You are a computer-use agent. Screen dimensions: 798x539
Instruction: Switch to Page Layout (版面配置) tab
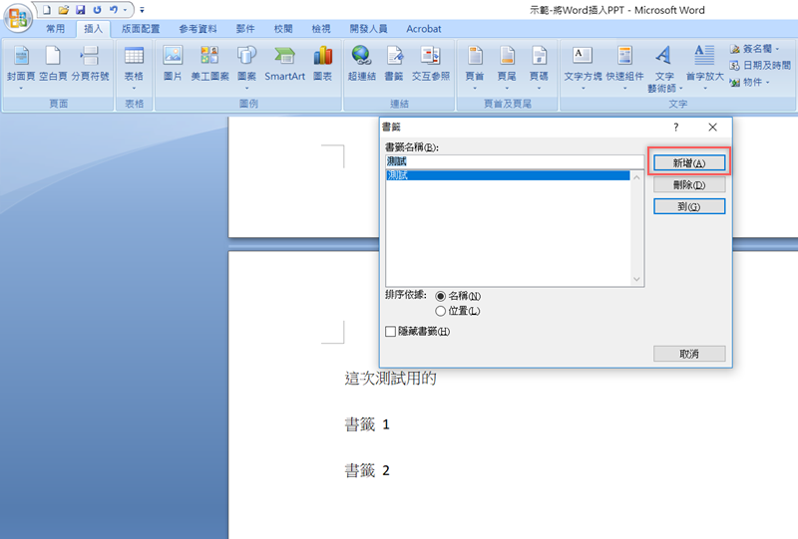click(141, 29)
